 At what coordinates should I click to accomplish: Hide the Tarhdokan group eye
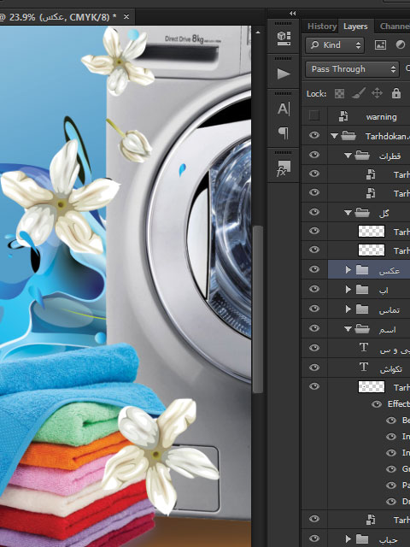coord(314,135)
